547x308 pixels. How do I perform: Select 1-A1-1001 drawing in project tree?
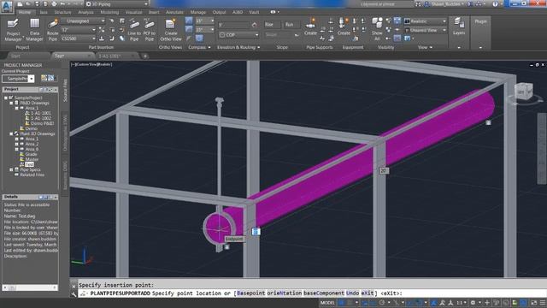[40, 113]
